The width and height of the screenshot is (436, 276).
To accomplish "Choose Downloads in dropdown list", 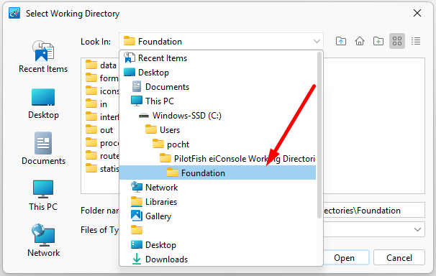I will click(x=218, y=259).
